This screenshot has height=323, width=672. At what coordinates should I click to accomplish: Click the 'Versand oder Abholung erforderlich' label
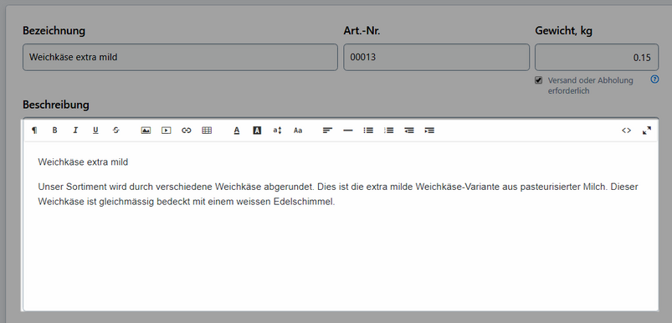(590, 85)
